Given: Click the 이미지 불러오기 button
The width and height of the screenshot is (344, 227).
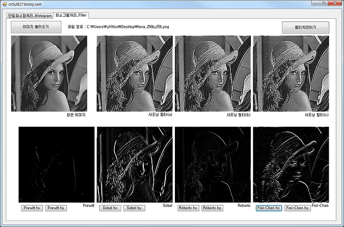Looking at the screenshot, I should point(36,27).
